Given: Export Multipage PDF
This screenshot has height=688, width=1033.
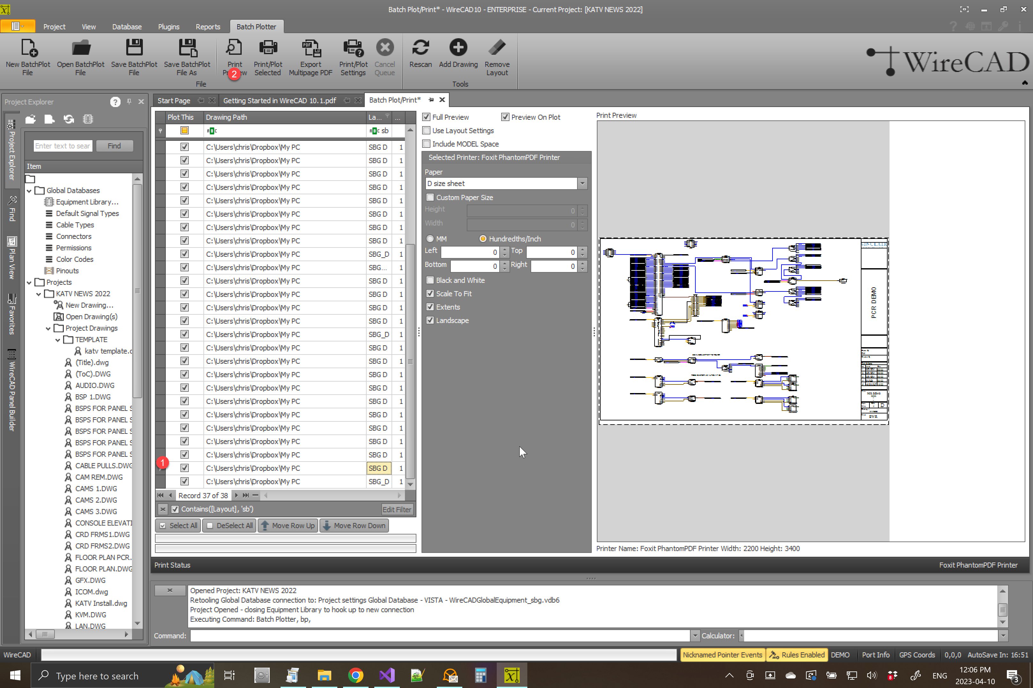Looking at the screenshot, I should pos(311,57).
